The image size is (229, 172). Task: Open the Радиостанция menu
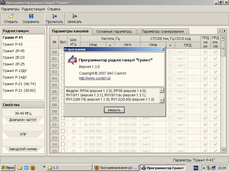pyautogui.click(x=33, y=9)
